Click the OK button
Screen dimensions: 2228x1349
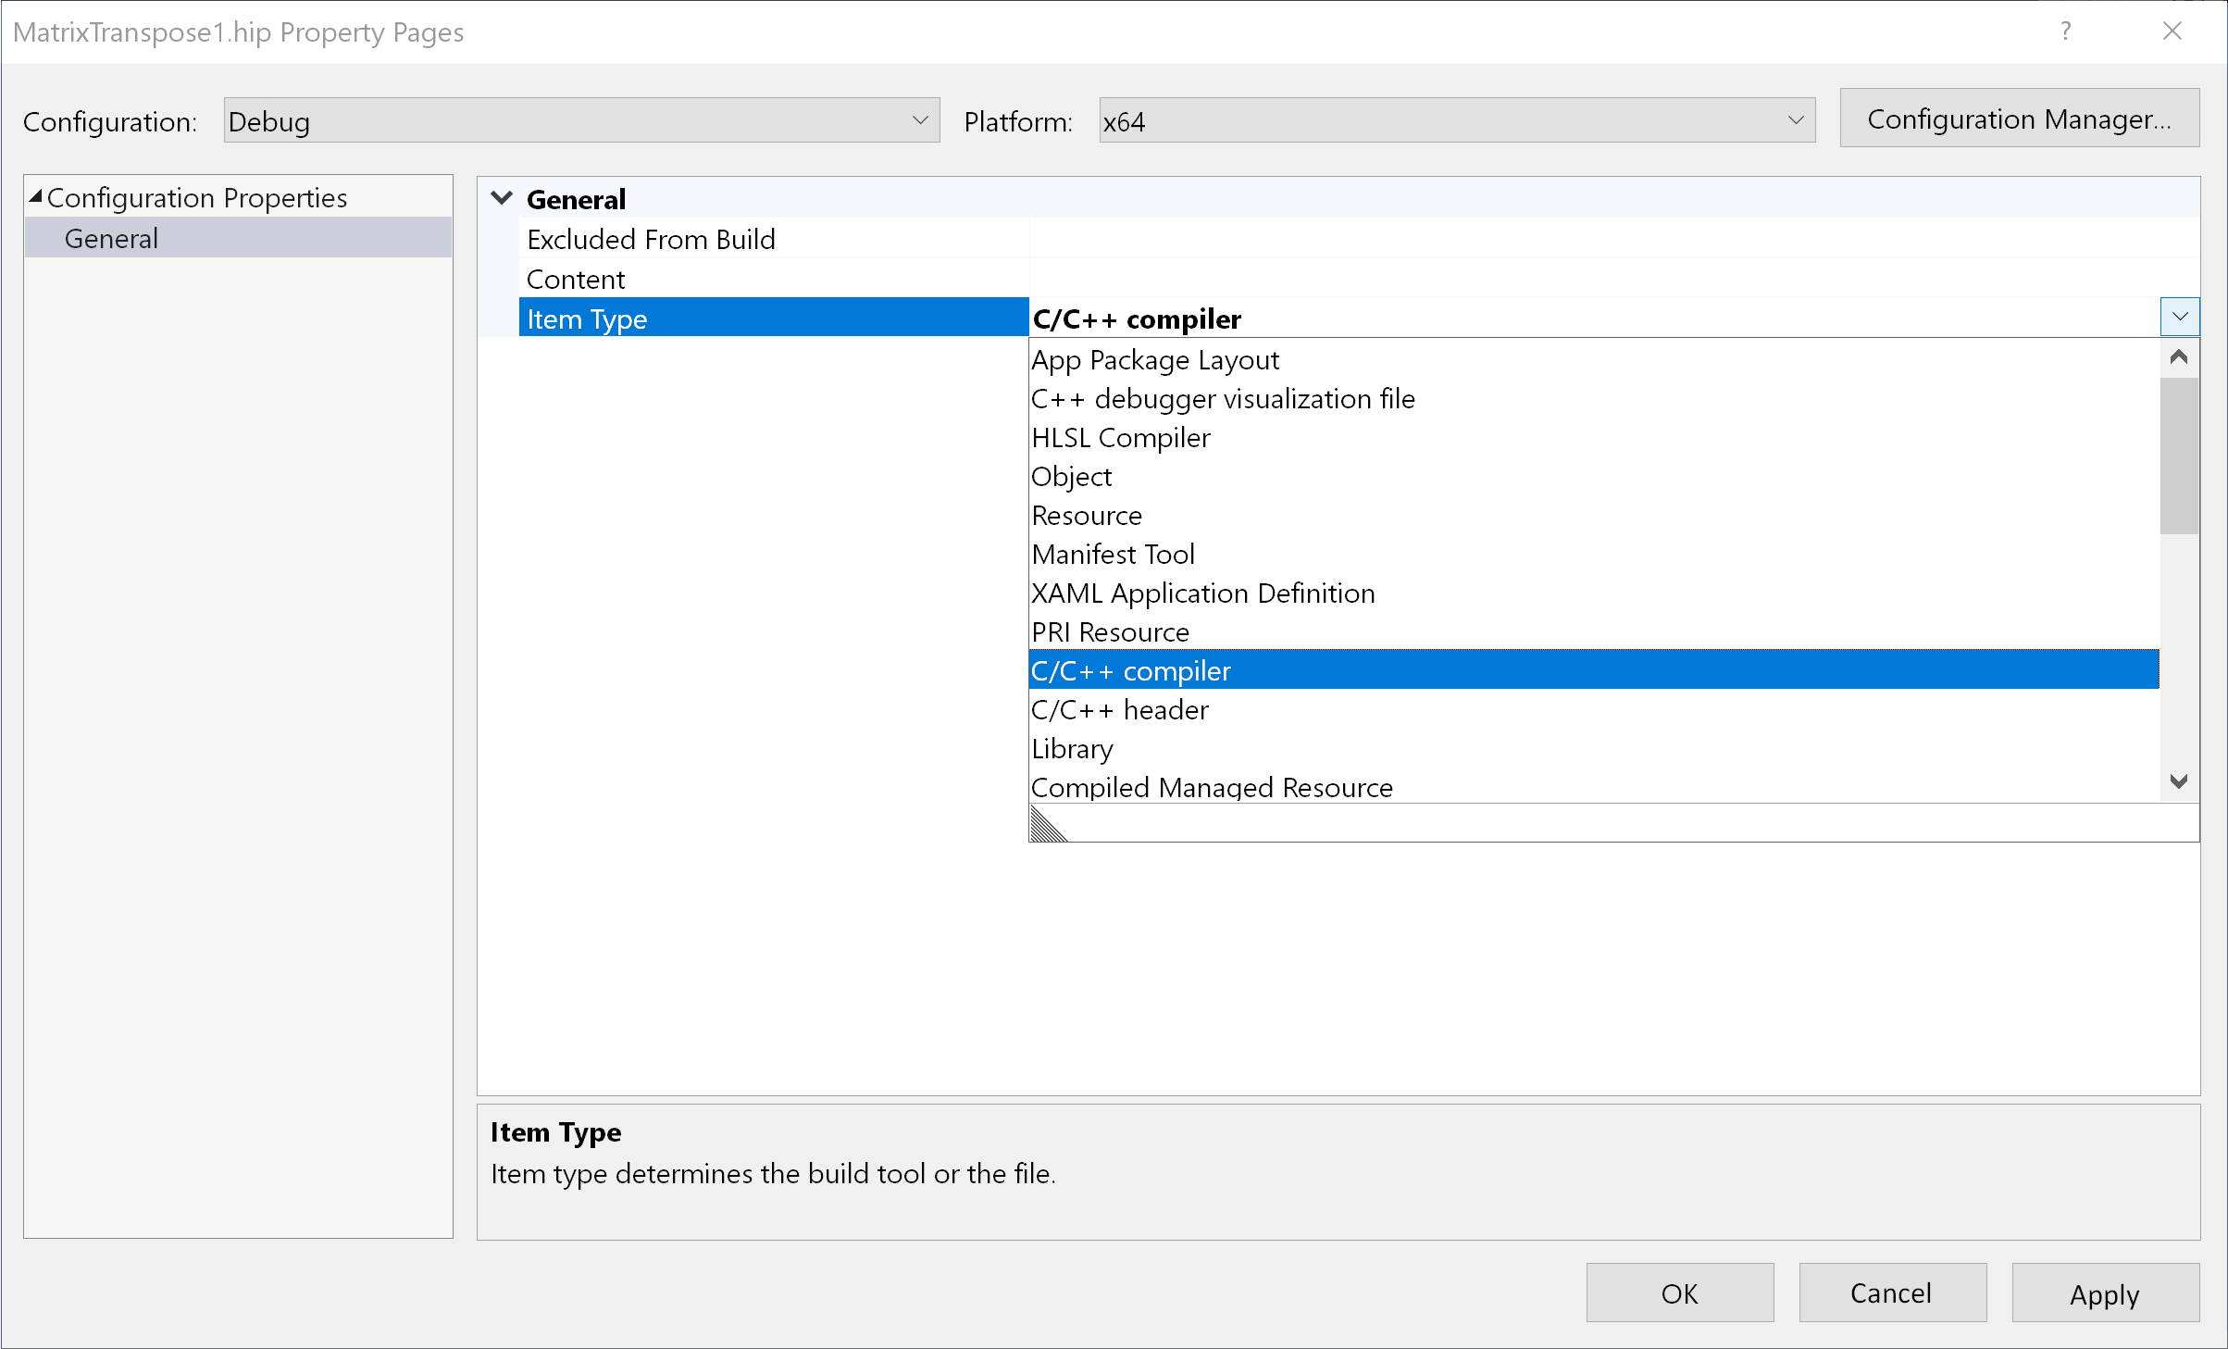[x=1679, y=1293]
